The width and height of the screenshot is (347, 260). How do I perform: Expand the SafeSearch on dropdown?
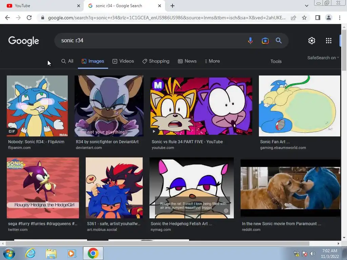pyautogui.click(x=323, y=58)
